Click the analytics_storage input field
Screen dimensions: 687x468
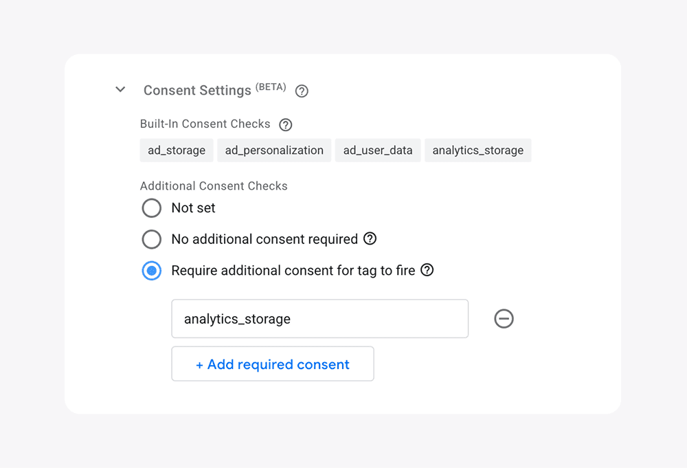pos(319,318)
